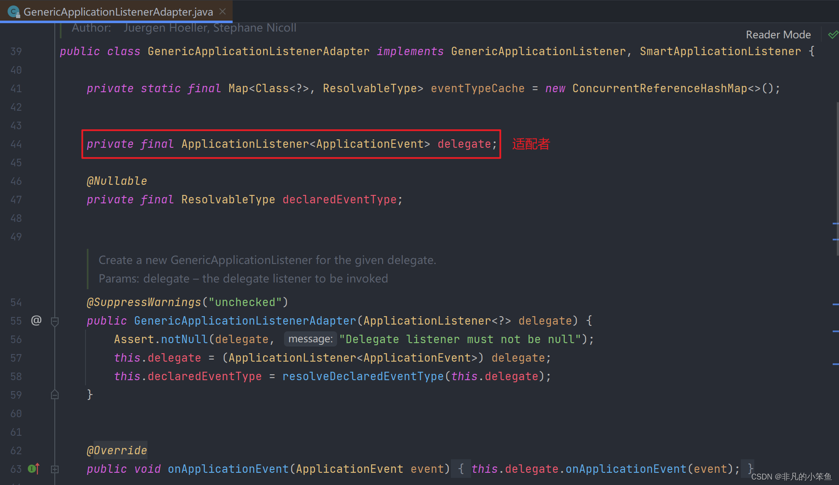Screen dimensions: 839x485
Task: Click the 'message:' parameter hint
Action: [x=311, y=339]
